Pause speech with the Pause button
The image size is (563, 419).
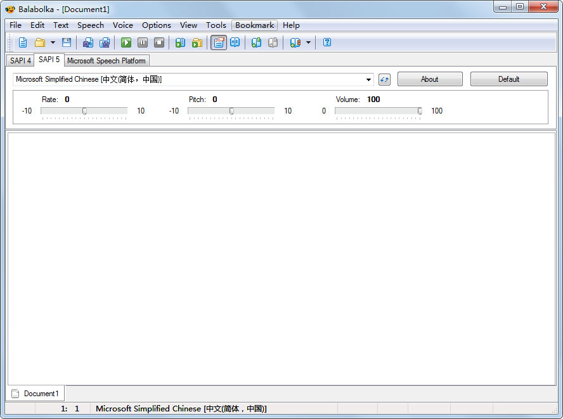click(x=143, y=42)
